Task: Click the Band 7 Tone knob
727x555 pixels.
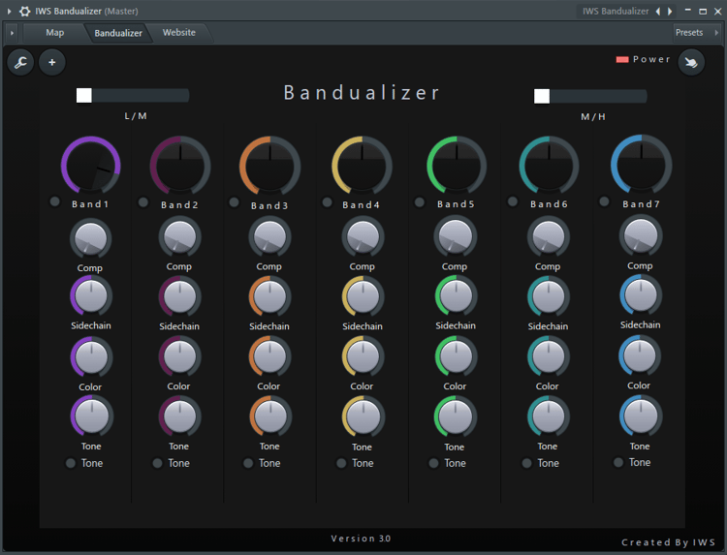Action: (x=641, y=416)
